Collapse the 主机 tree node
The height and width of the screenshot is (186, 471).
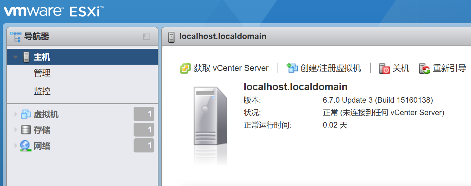coord(16,57)
